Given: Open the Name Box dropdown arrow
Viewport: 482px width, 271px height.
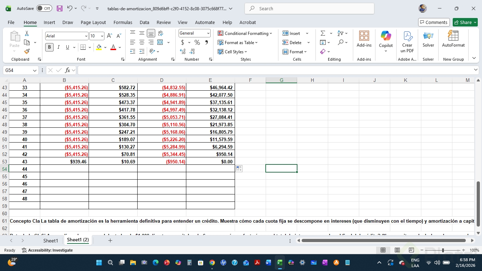Looking at the screenshot, I should point(35,71).
